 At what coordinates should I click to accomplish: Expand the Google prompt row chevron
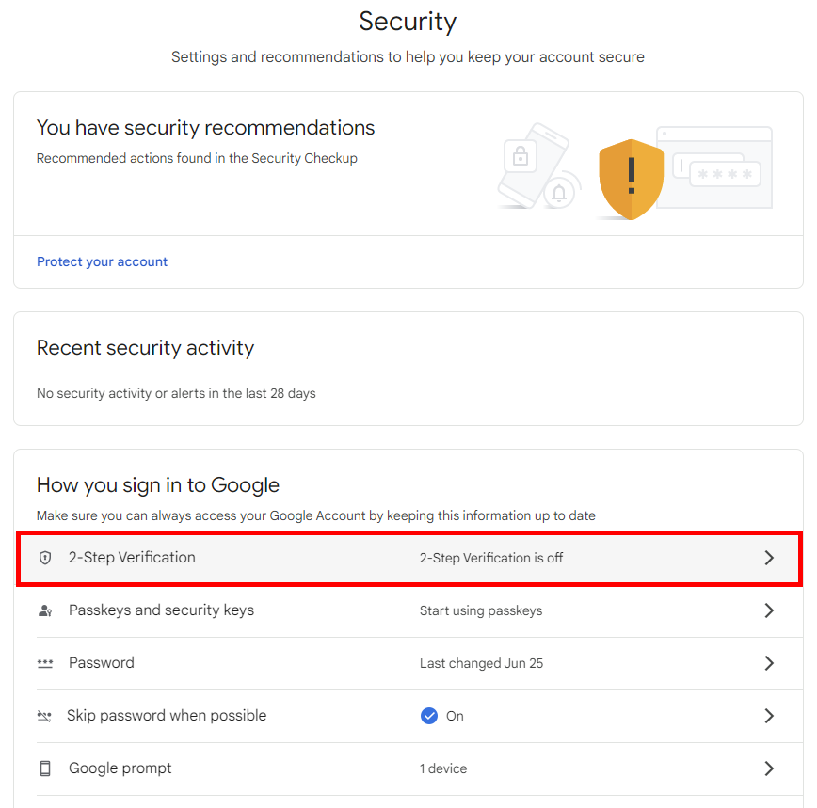click(769, 768)
